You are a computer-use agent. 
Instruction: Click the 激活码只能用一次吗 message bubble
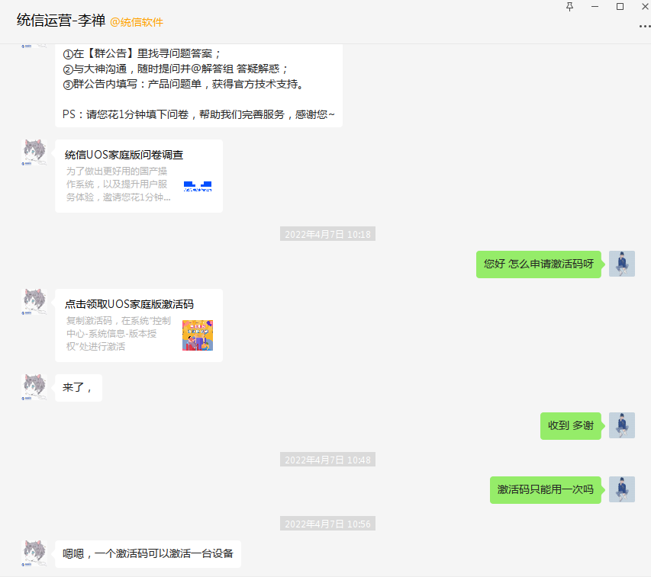point(545,490)
